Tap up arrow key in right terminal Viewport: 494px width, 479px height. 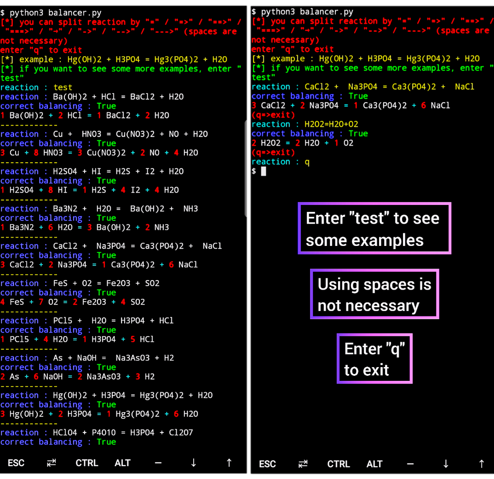(482, 464)
